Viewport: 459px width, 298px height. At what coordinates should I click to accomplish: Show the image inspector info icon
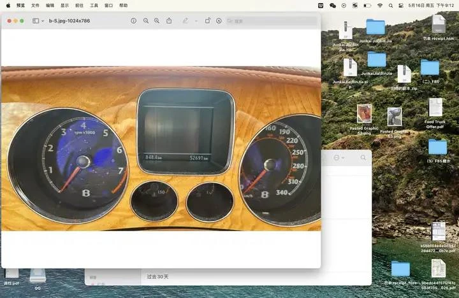[133, 21]
